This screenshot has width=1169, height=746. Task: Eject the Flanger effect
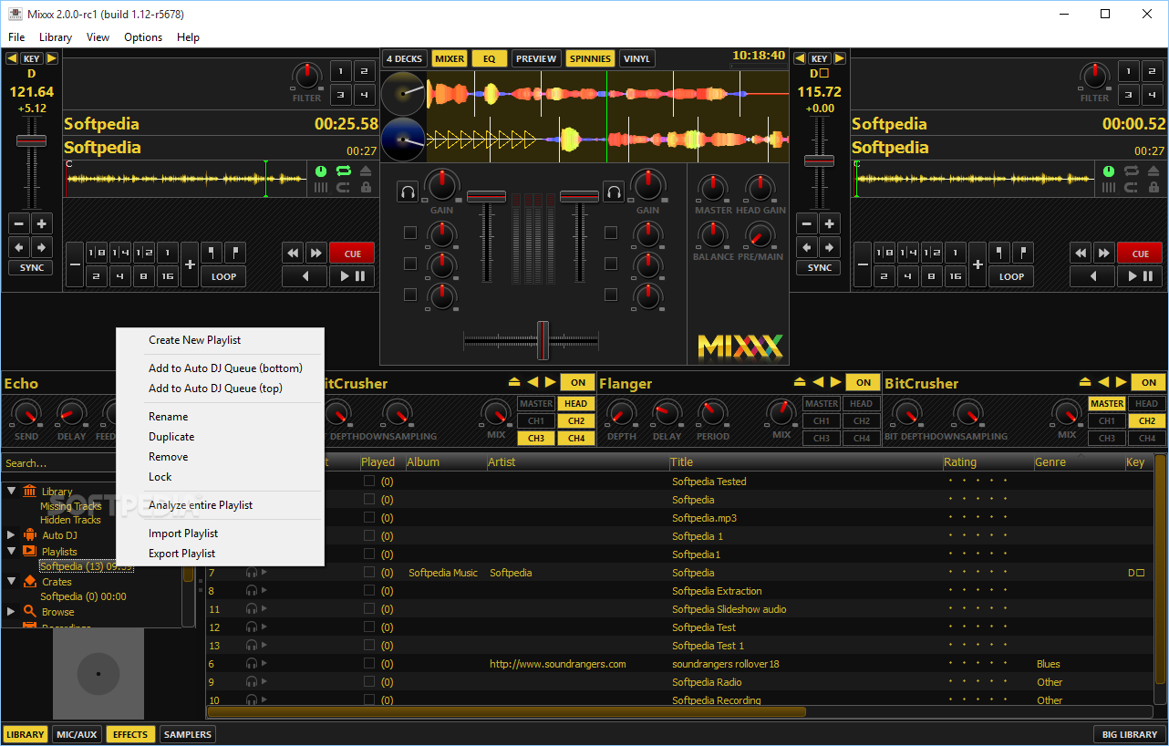click(800, 382)
